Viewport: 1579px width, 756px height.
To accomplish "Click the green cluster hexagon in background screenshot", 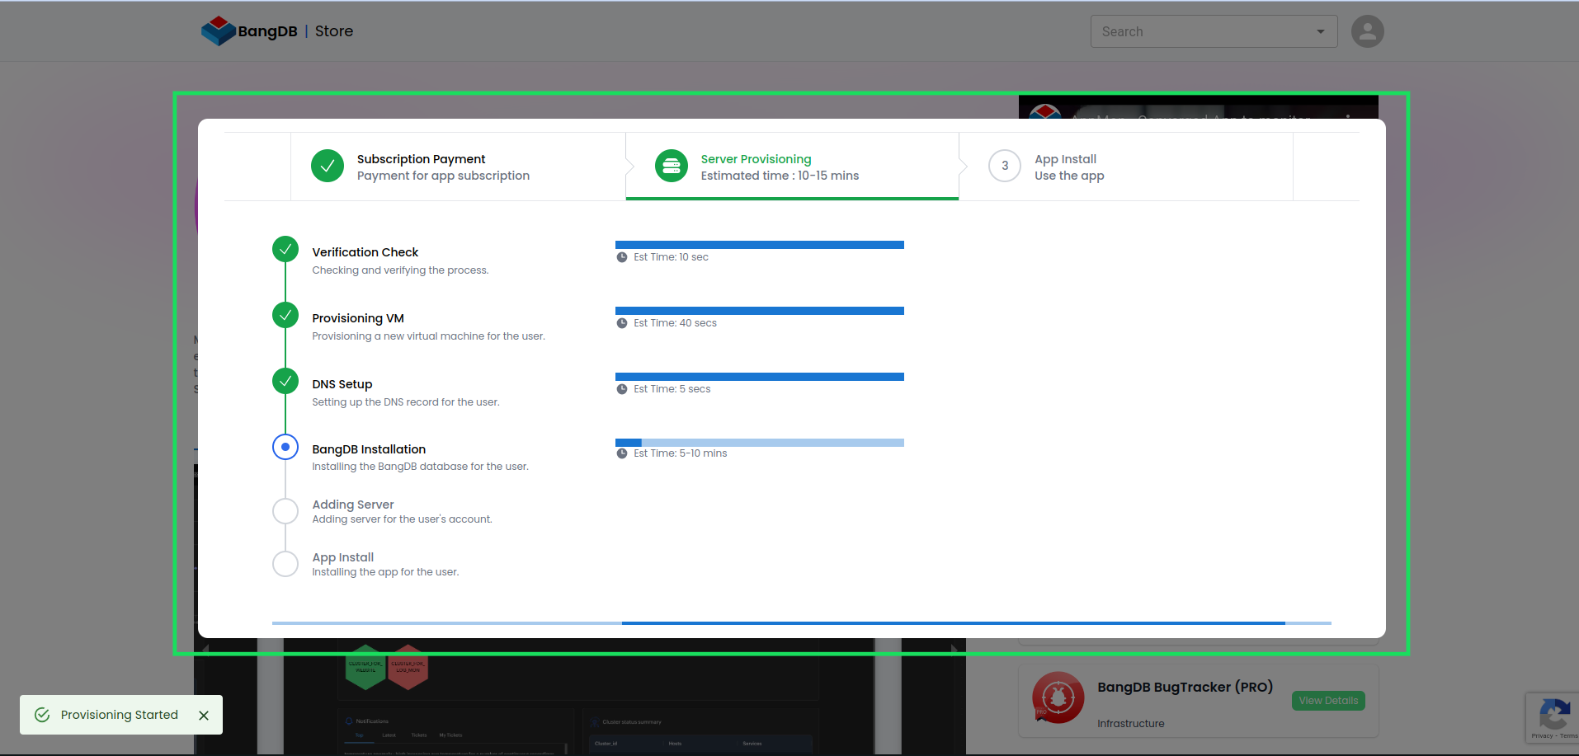I will click(x=365, y=666).
